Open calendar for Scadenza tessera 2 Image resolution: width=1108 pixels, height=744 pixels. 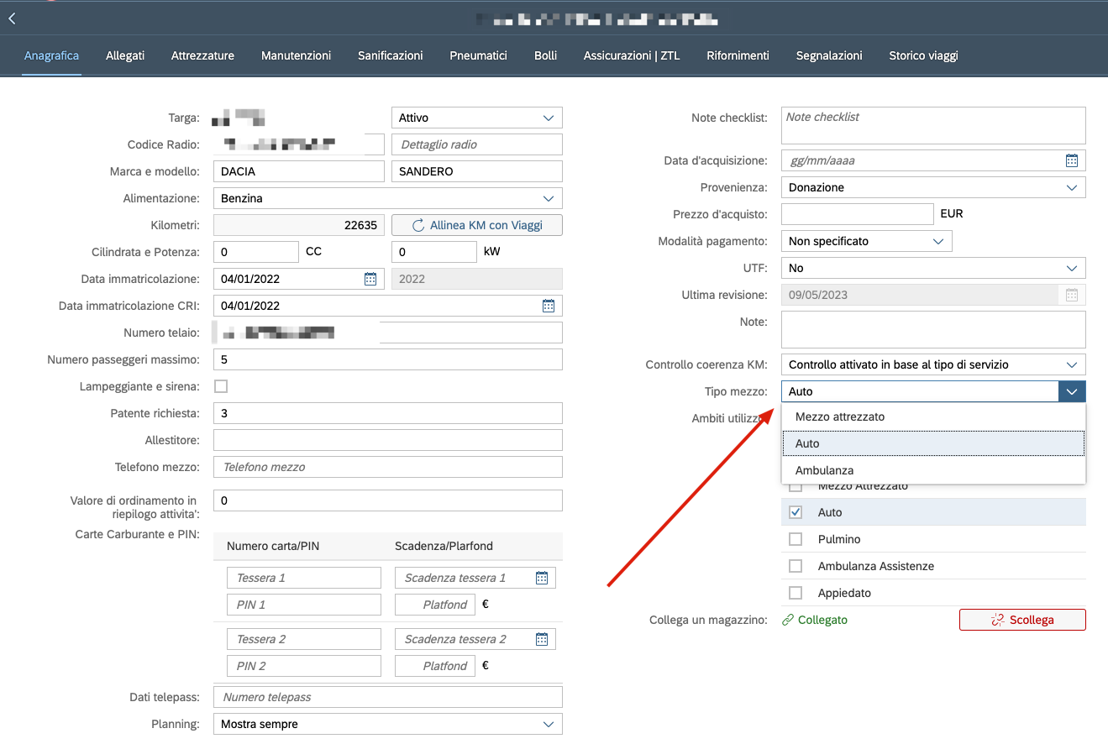pyautogui.click(x=542, y=639)
